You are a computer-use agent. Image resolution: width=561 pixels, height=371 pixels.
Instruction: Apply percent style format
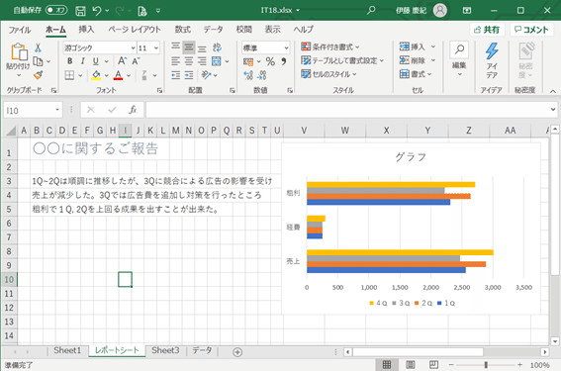pos(270,61)
